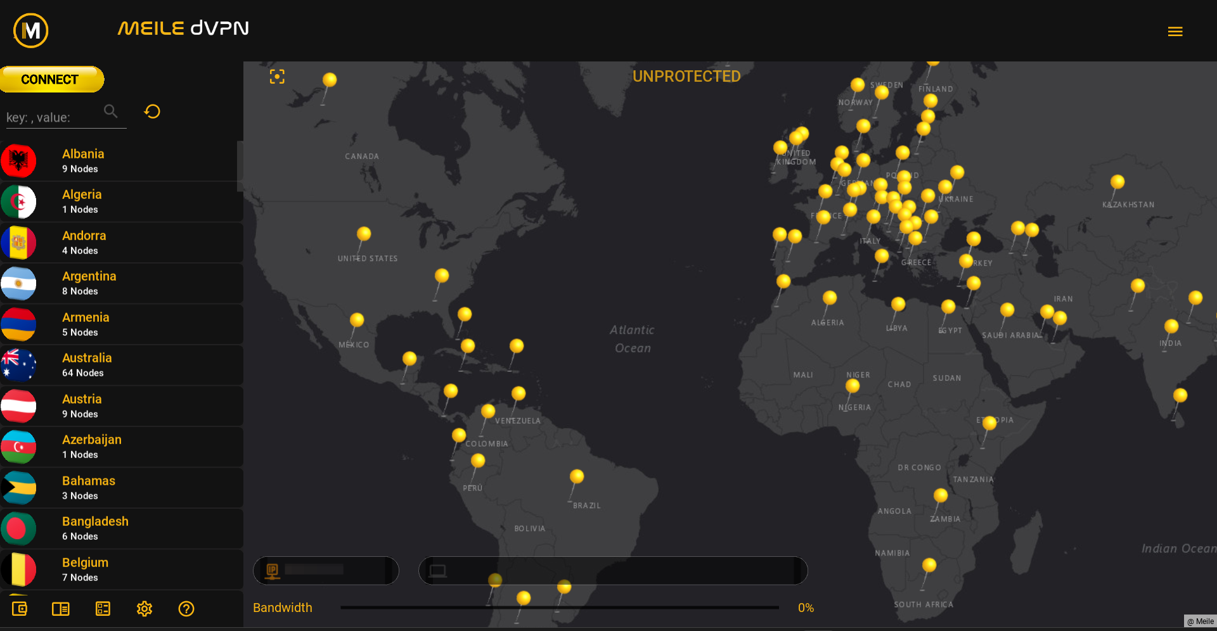Click the Albania flag icon

pos(18,161)
